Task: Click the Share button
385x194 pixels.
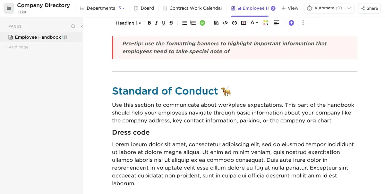Action: click(370, 8)
